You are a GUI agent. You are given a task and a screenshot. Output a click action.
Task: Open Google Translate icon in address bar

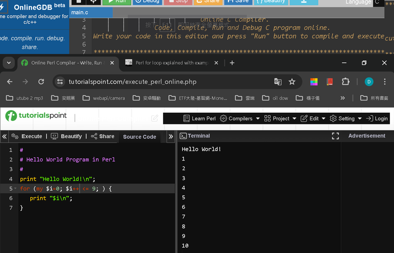[278, 82]
